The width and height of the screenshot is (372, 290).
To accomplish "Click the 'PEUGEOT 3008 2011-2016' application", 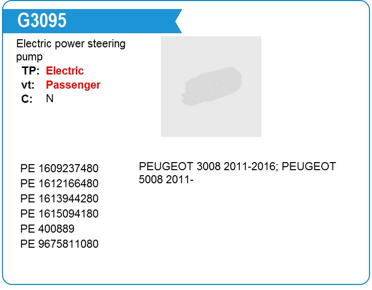I will click(x=206, y=167).
